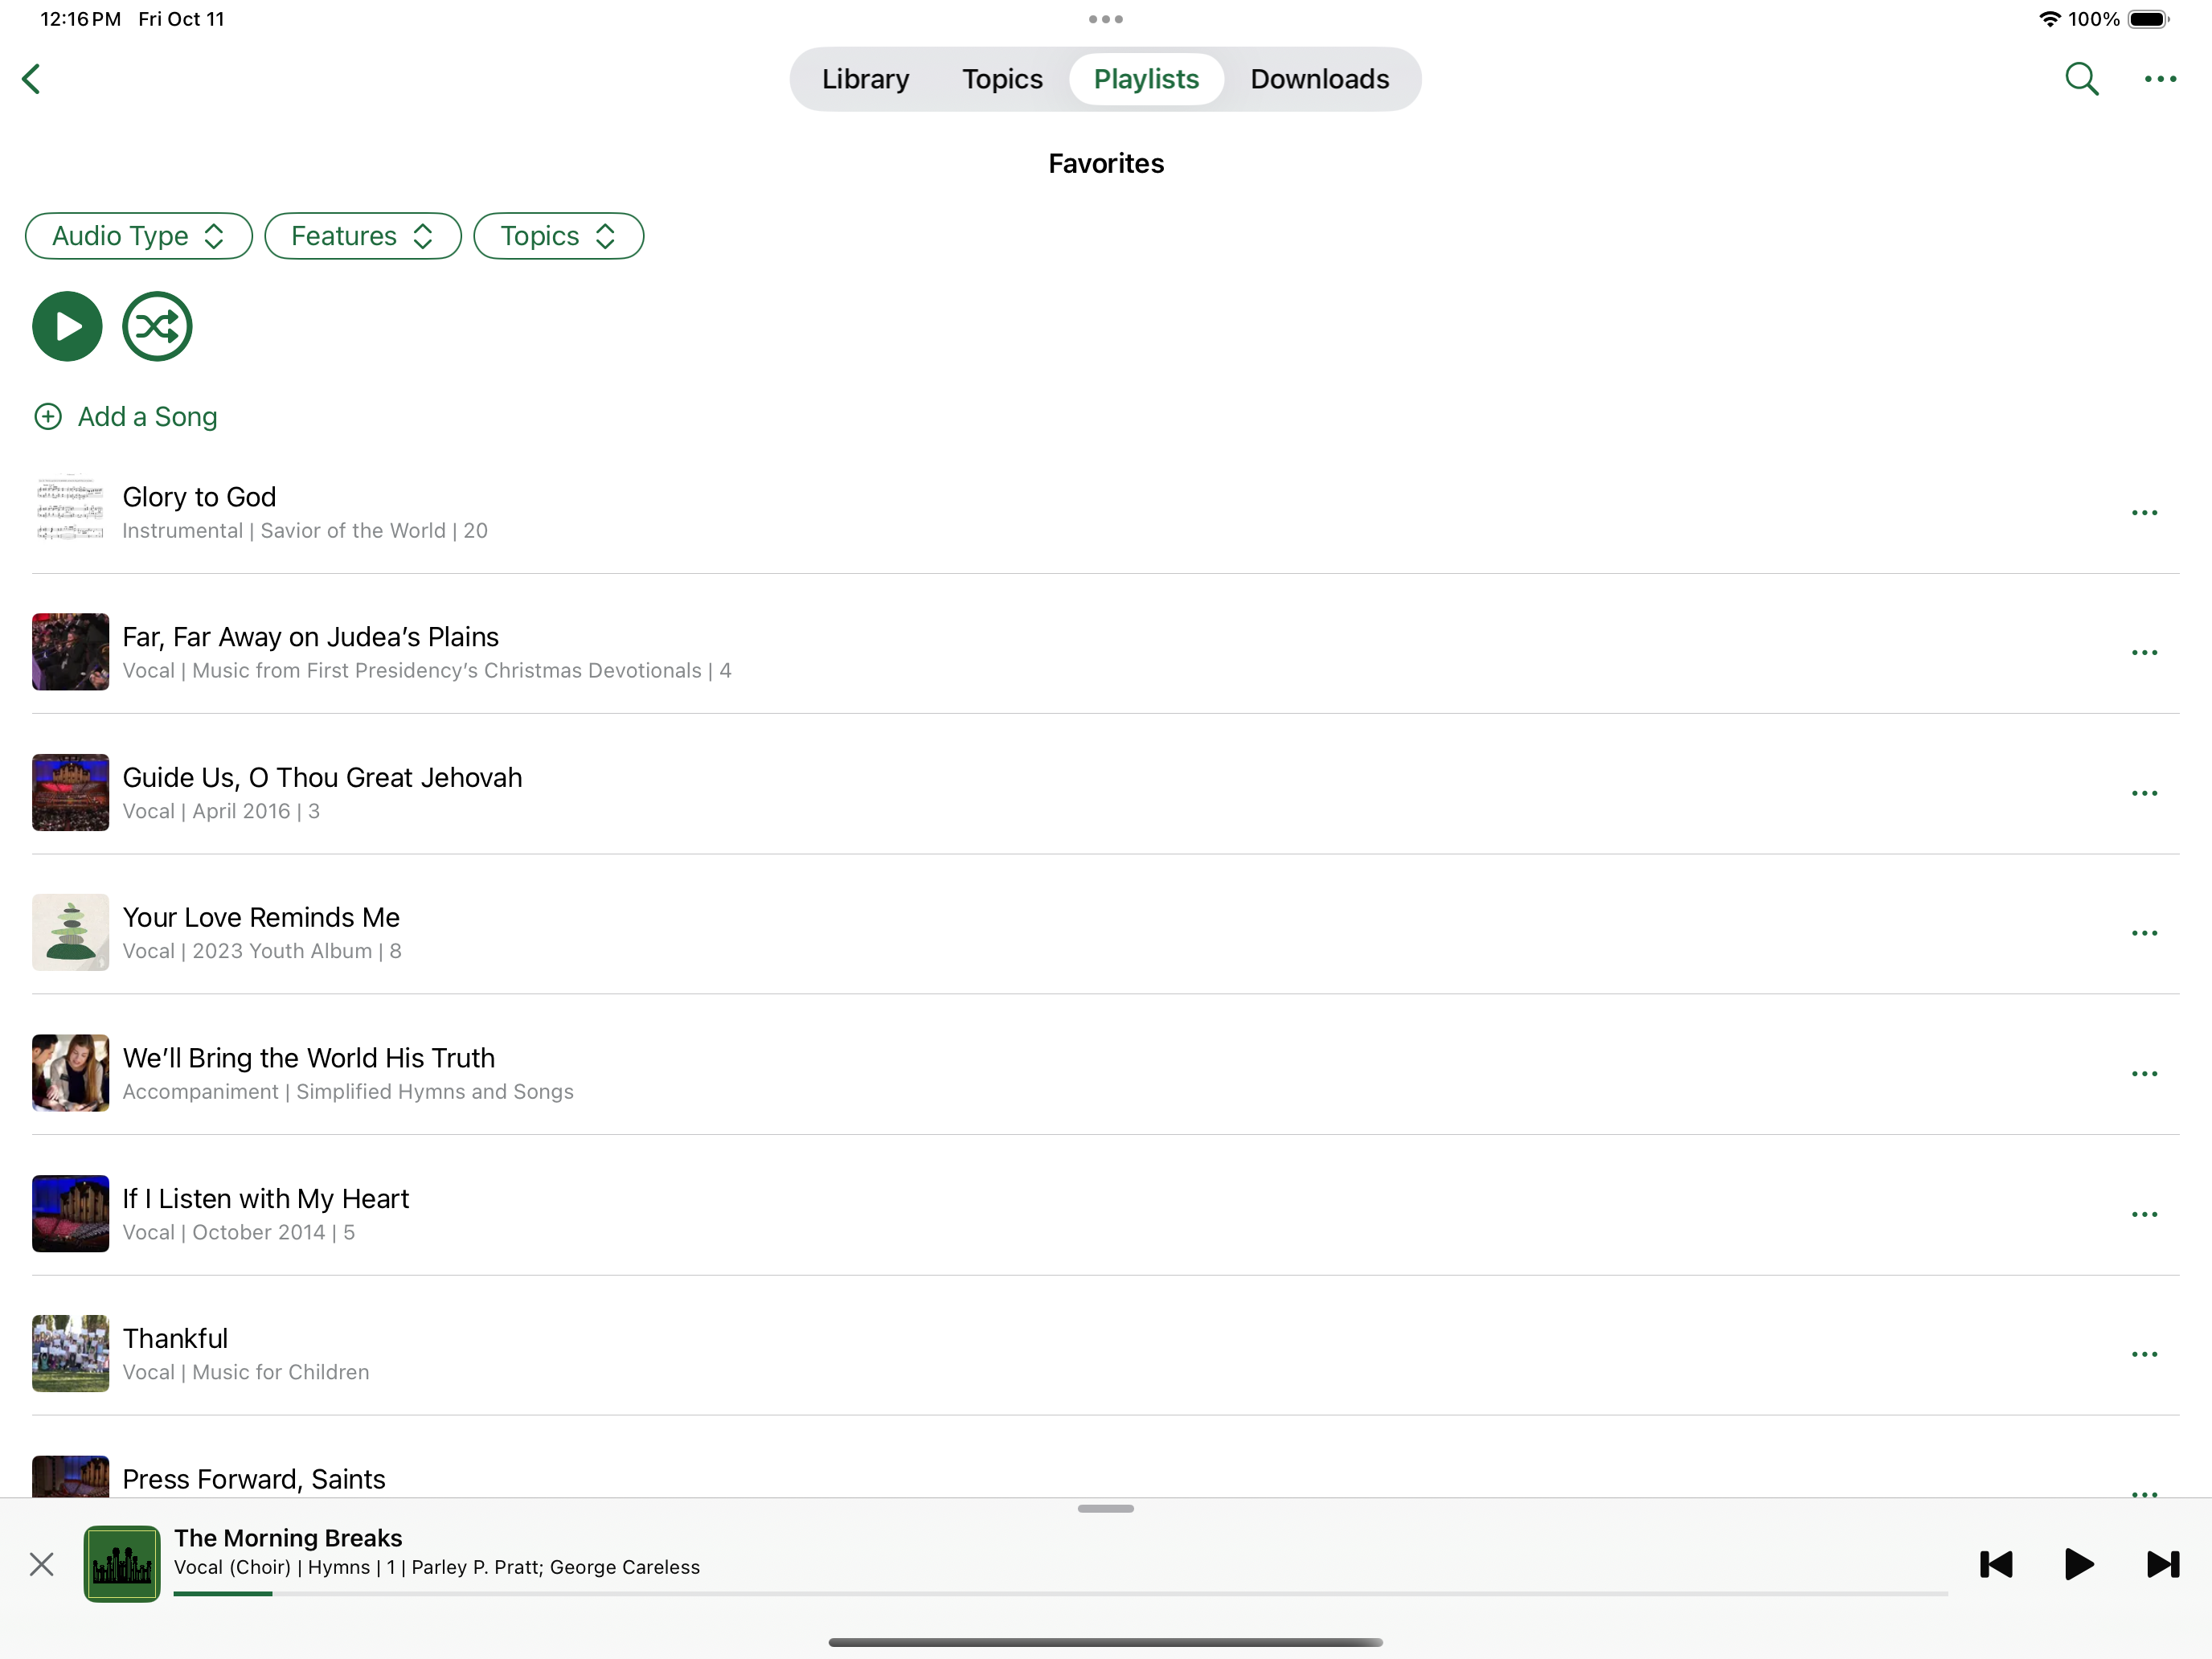Switch to the Topics tab
Screen dimensions: 2212x1659
(x=1002, y=79)
